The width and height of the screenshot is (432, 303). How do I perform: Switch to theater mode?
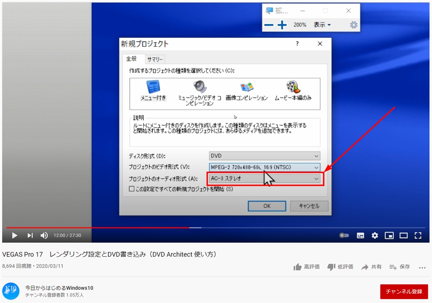[404, 235]
